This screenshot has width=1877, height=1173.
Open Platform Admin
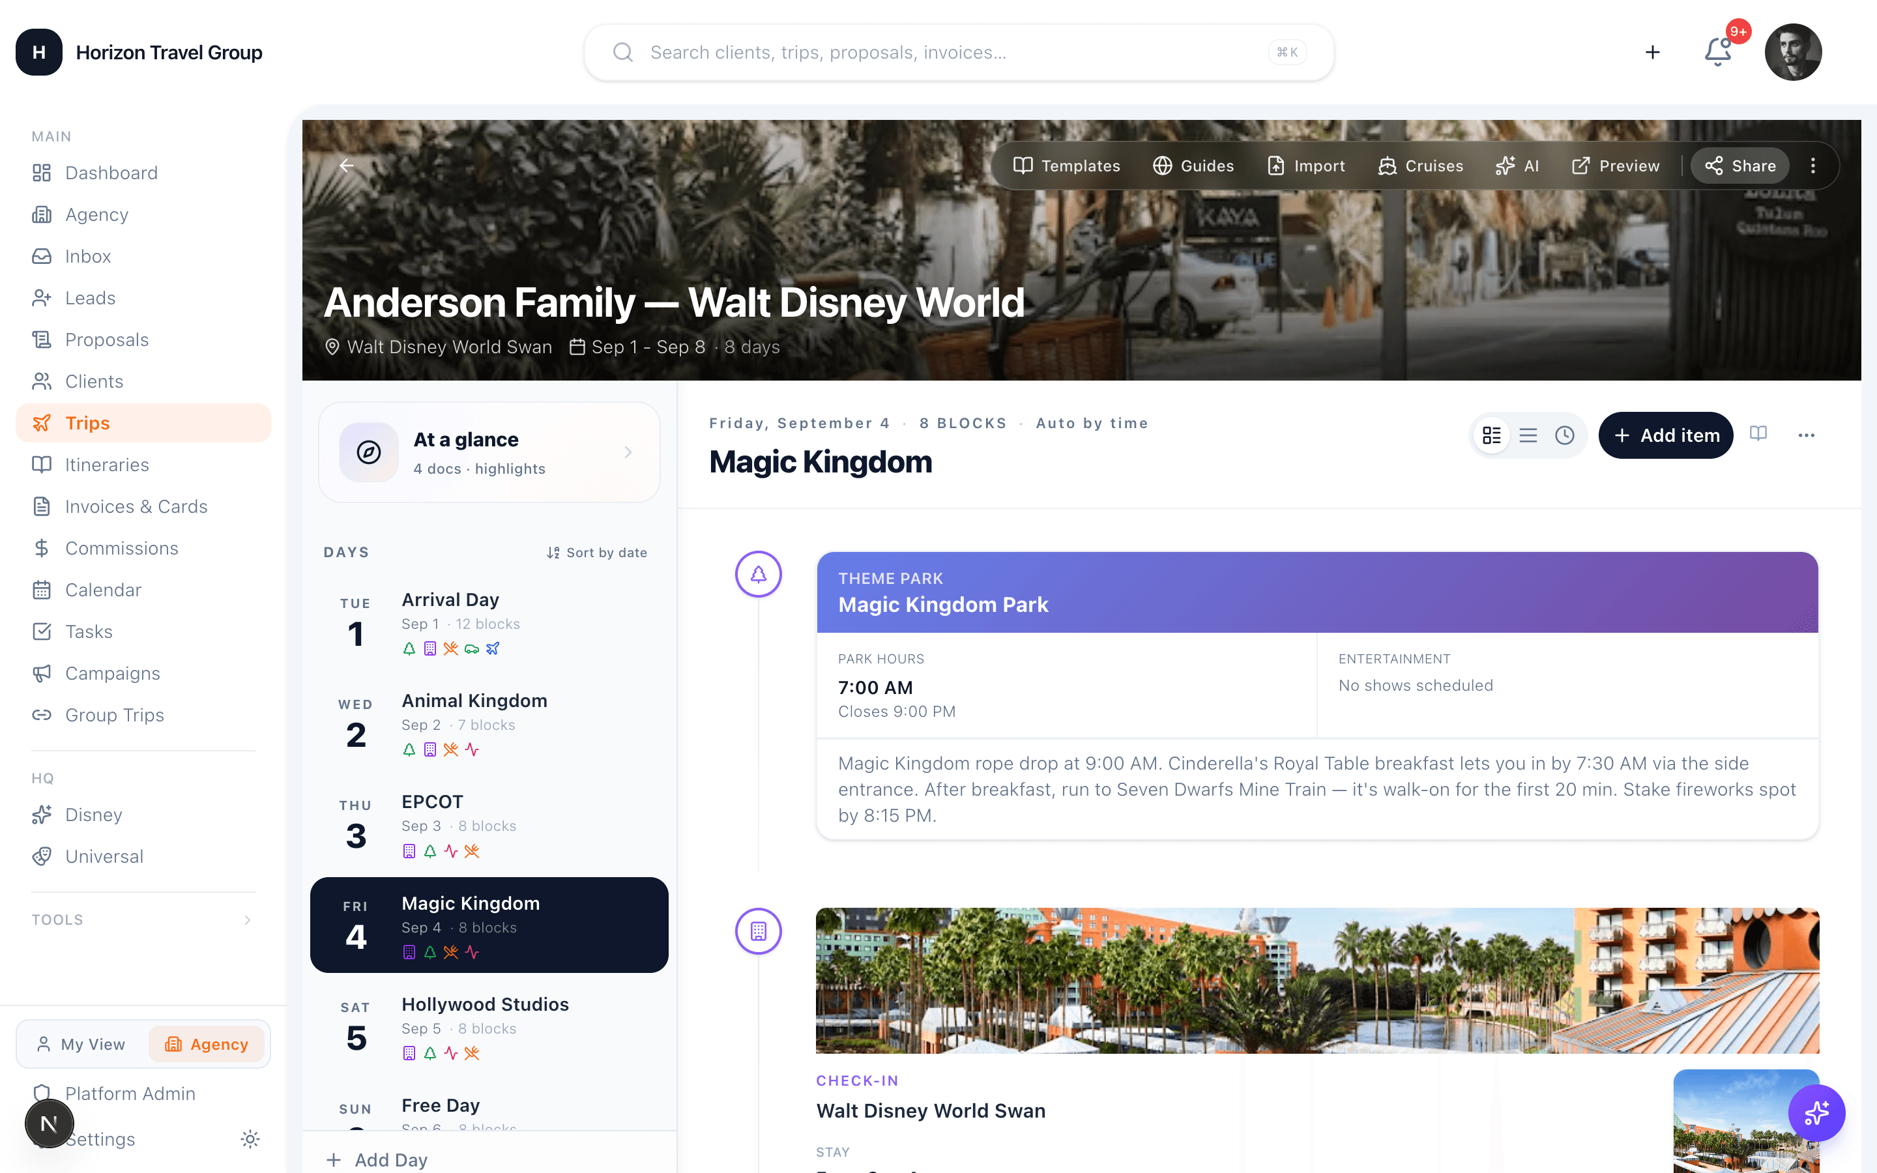[x=143, y=1094]
